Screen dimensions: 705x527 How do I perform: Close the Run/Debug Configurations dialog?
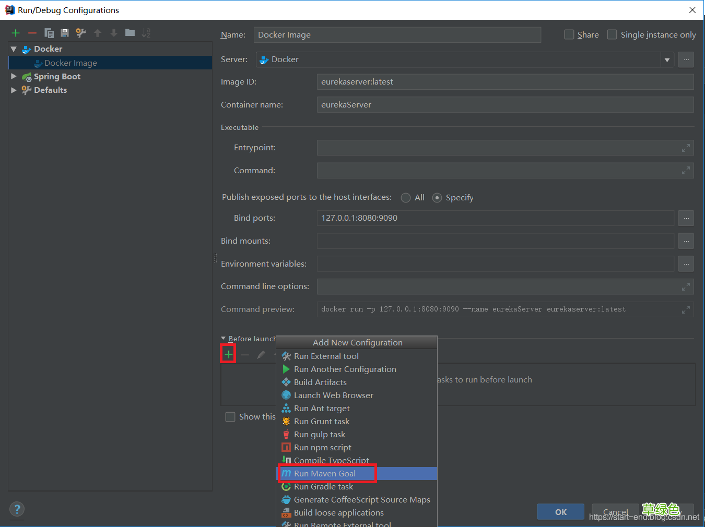[692, 10]
